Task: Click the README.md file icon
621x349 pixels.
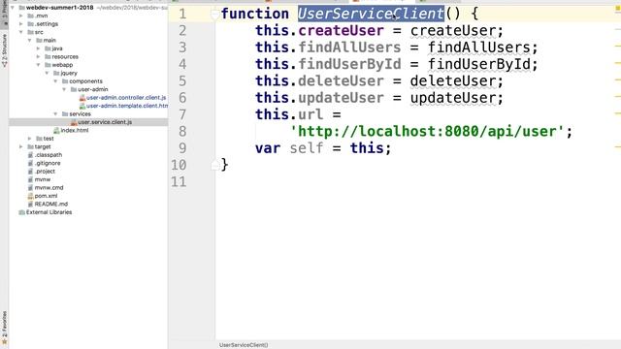Action: [30, 205]
